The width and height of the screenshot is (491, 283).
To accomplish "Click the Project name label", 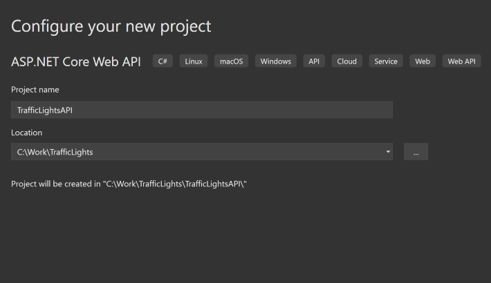I will point(35,90).
